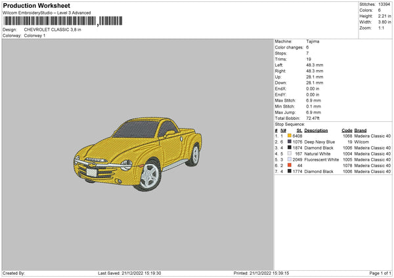Click the Code column header
This screenshot has height=278, width=394.
(347, 130)
